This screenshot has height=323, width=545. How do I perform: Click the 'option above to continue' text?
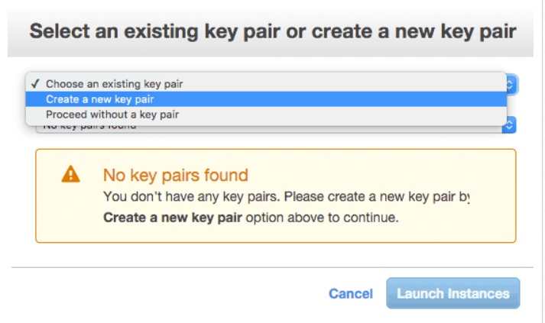click(x=323, y=218)
